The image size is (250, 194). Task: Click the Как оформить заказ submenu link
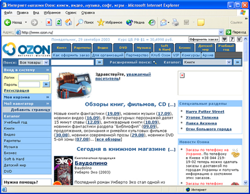click(71, 55)
